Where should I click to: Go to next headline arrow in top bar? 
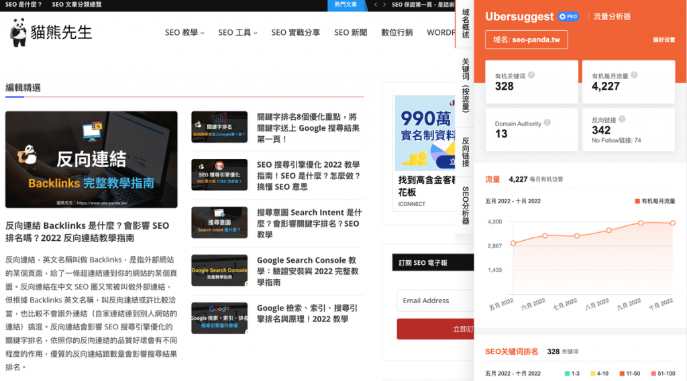(384, 5)
